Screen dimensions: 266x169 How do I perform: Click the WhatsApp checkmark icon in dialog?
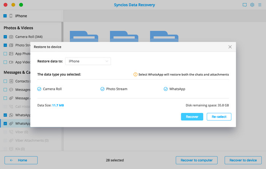[166, 89]
